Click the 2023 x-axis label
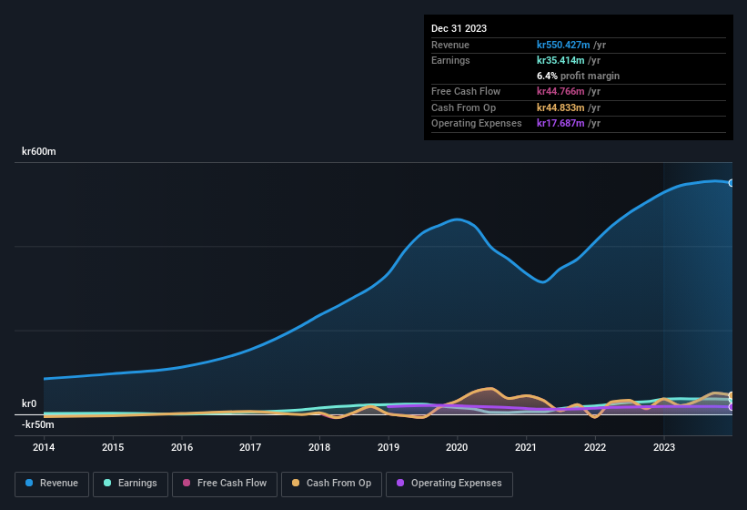This screenshot has height=510, width=747. pos(664,447)
